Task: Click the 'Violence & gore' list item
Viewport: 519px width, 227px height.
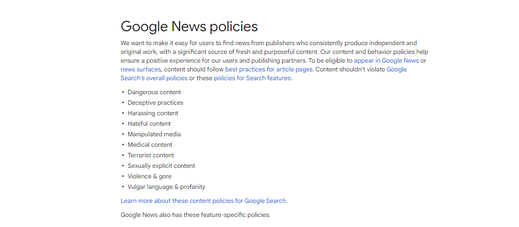Action: (149, 177)
